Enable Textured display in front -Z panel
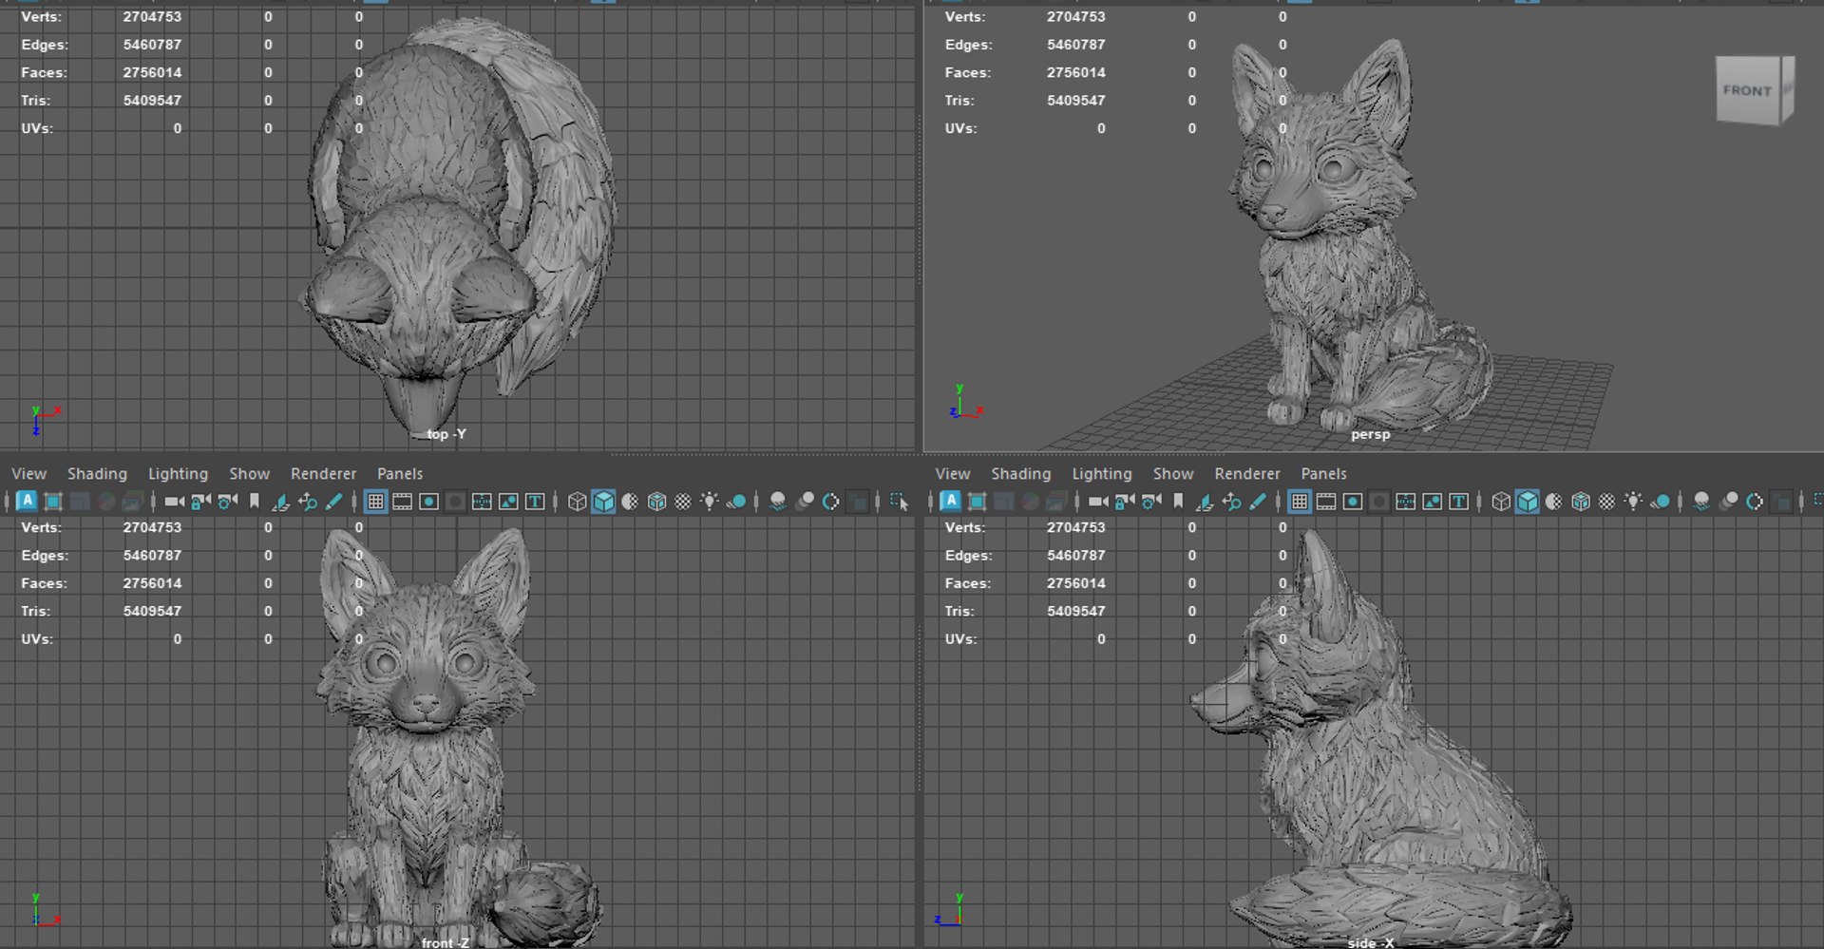This screenshot has height=949, width=1824. coord(683,502)
